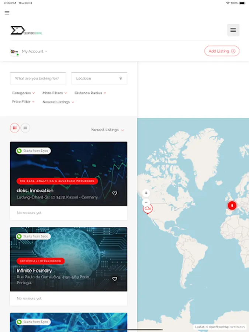Click the Leaflet attribution link

(199, 327)
